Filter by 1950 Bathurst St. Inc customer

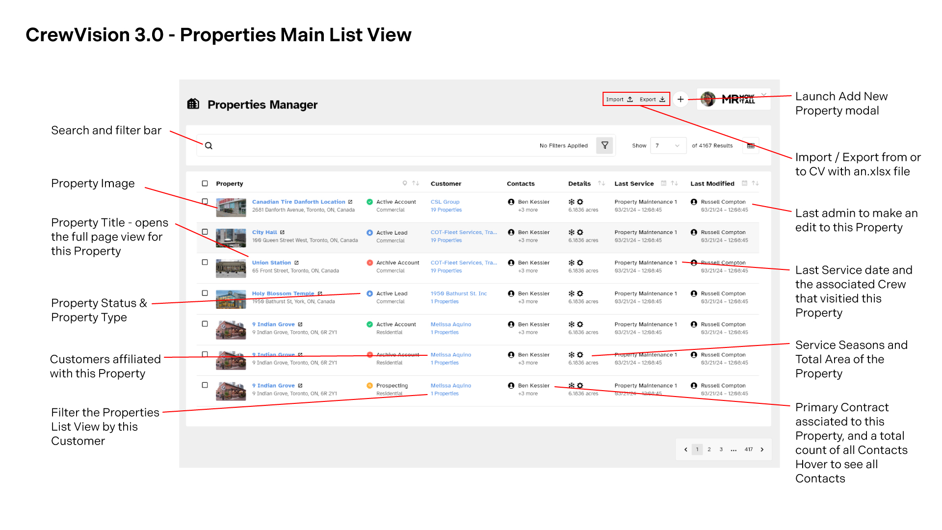[x=459, y=293]
